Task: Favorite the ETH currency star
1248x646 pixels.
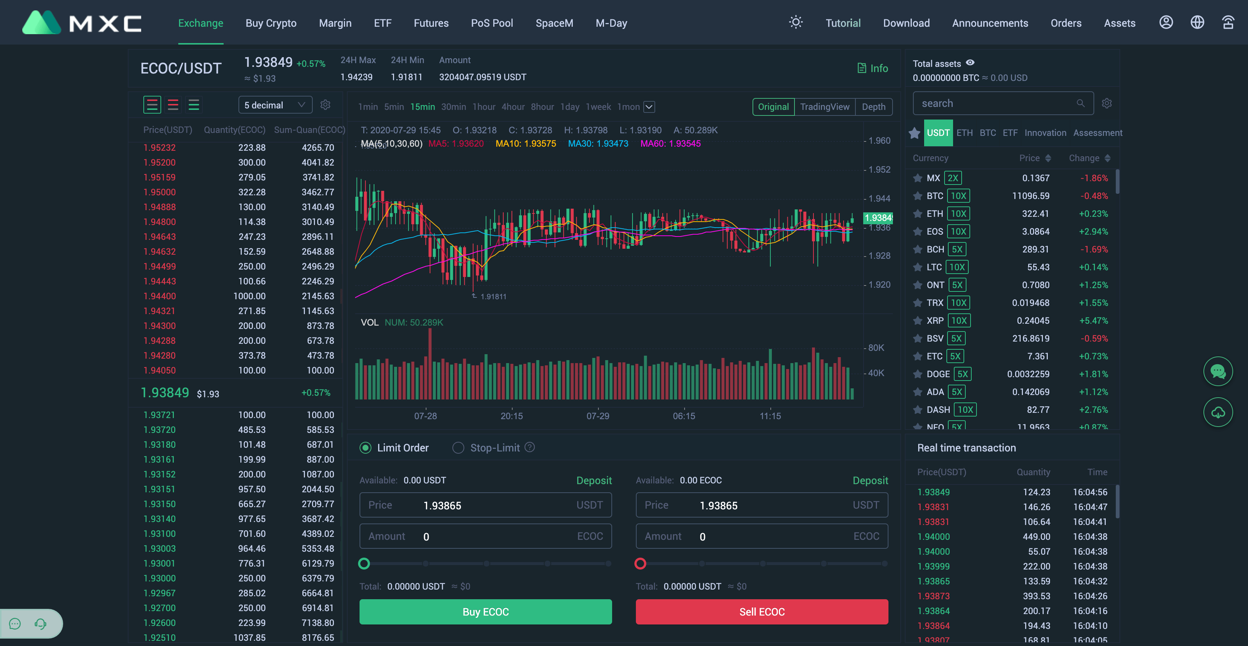Action: coord(917,213)
